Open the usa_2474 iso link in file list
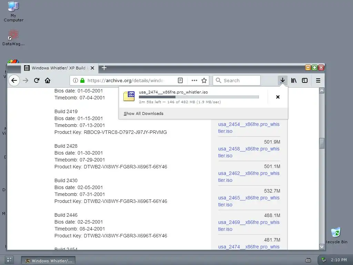Viewport: 353px width, 265px height. click(249, 247)
